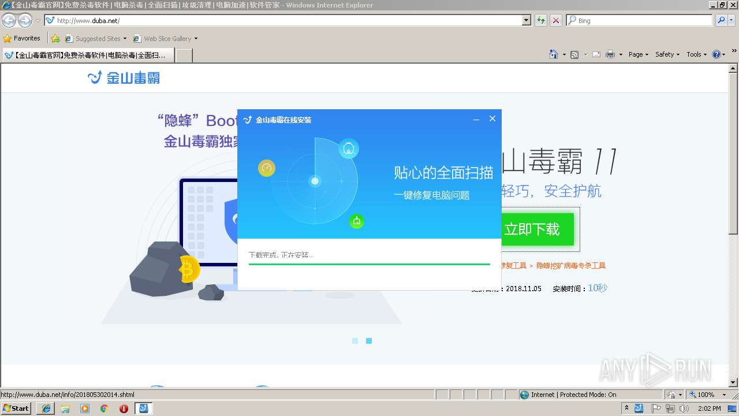Click the volume speaker tray icon
This screenshot has height=416, width=739.
tap(684, 408)
